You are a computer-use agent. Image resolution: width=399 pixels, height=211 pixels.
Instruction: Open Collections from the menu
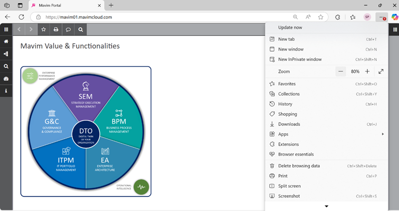[327, 94]
